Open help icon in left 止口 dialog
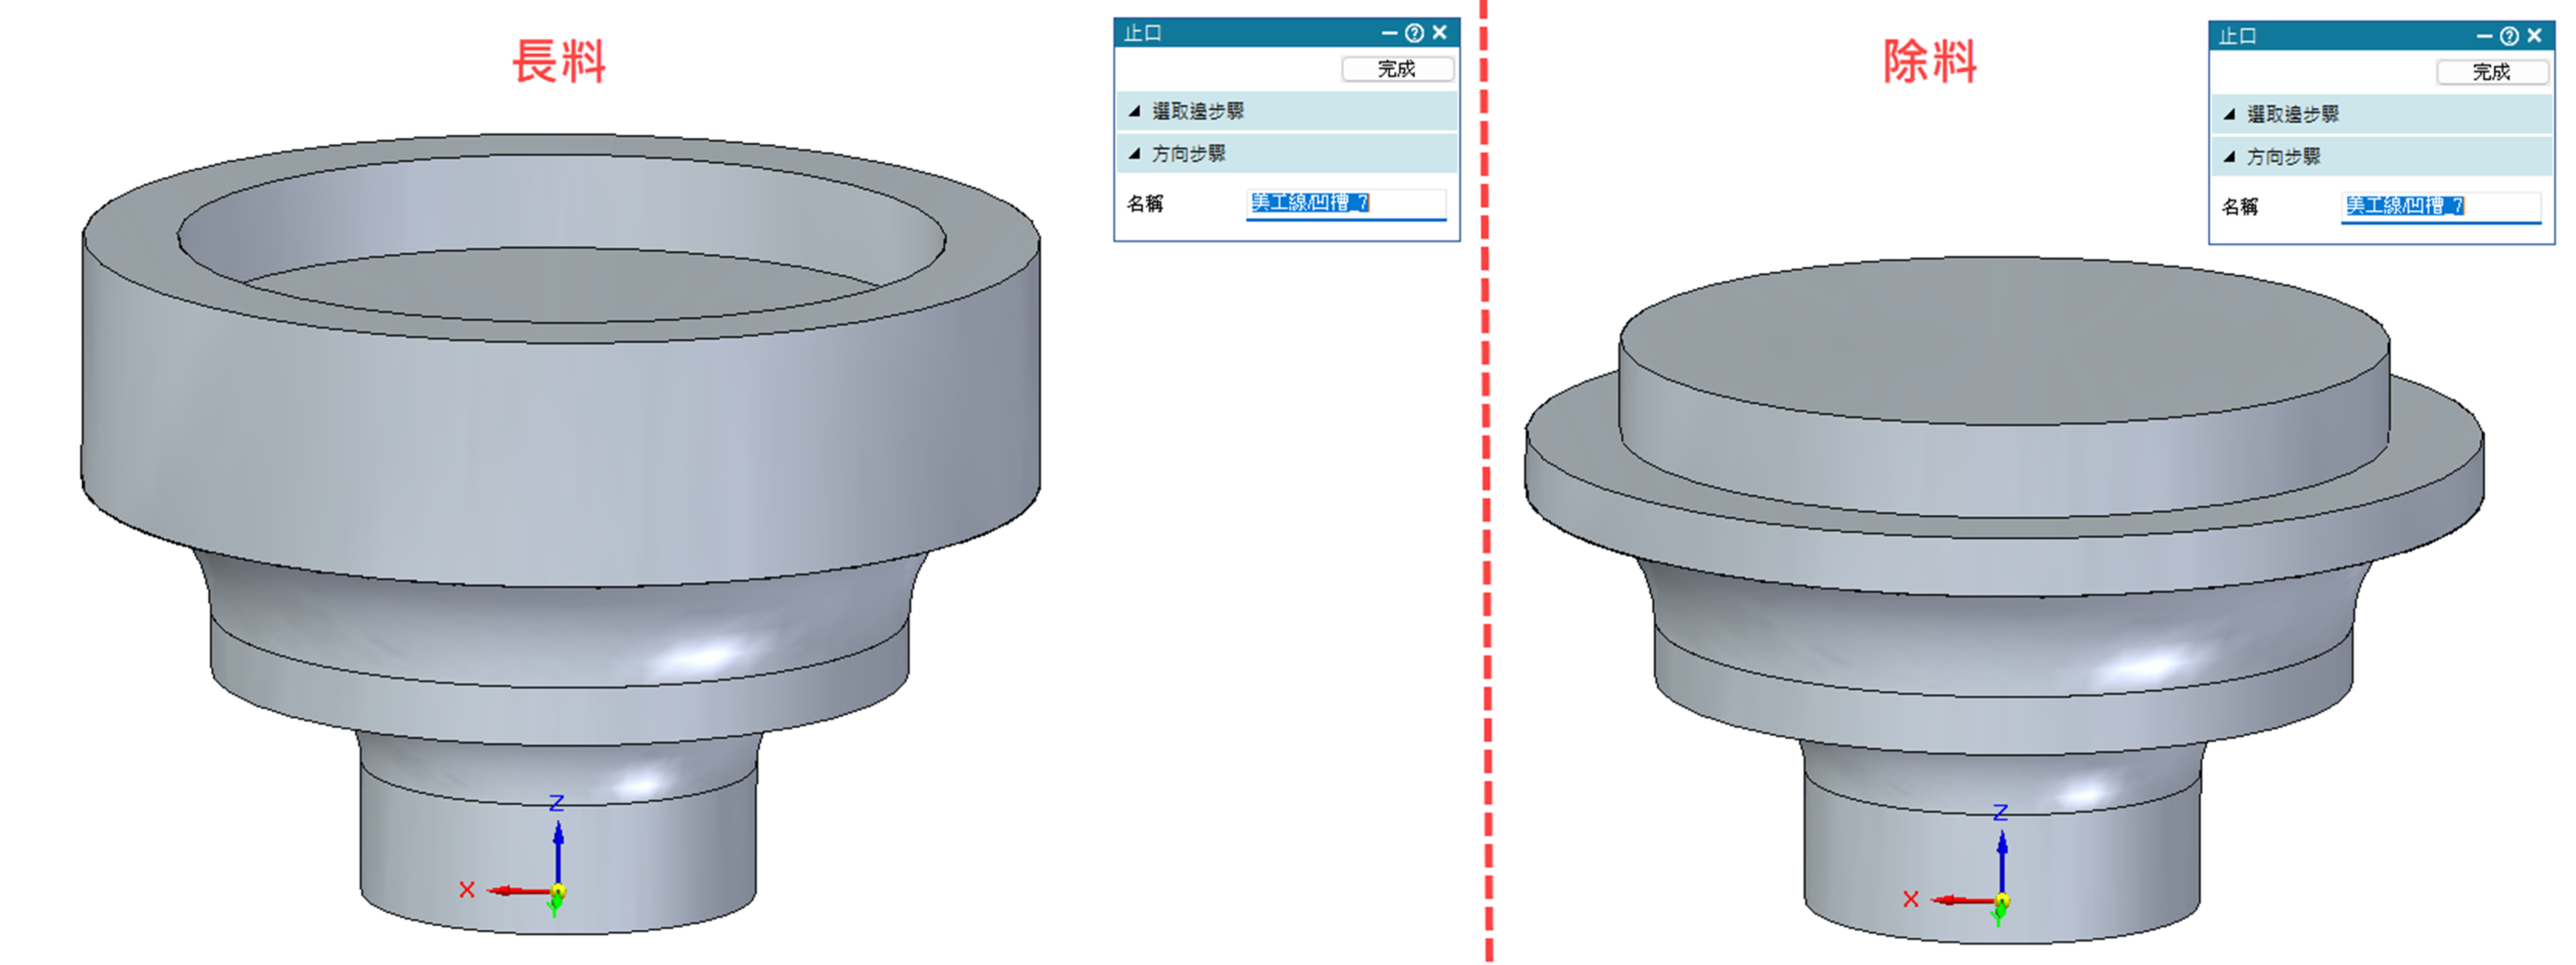 1414,33
